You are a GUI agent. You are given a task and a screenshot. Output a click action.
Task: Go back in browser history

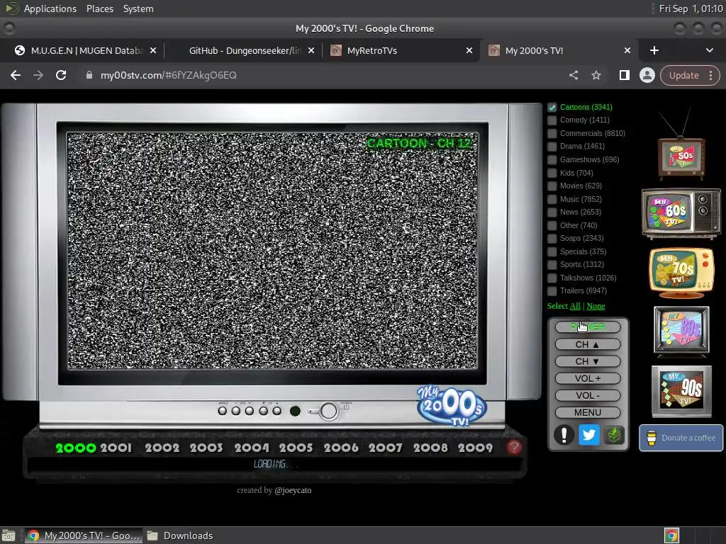[16, 75]
